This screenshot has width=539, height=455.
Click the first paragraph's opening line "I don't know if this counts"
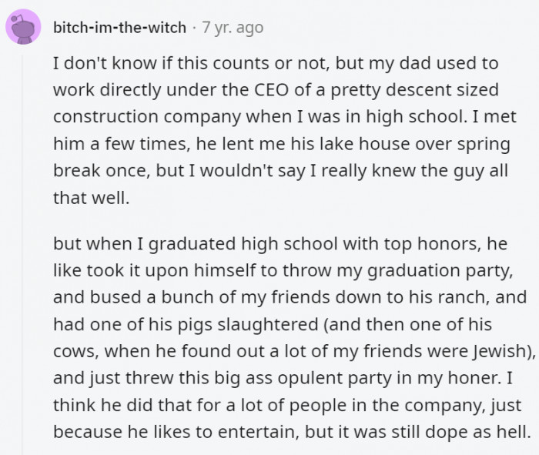tap(146, 65)
